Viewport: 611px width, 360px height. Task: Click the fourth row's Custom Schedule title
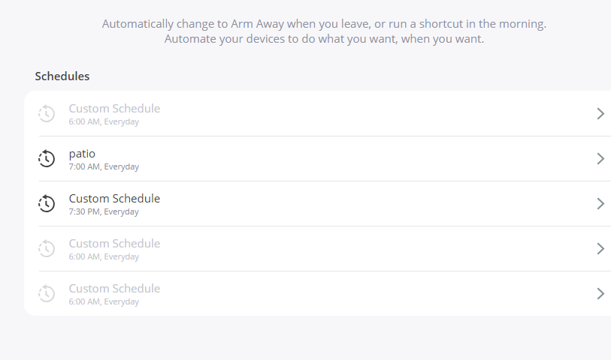(114, 243)
